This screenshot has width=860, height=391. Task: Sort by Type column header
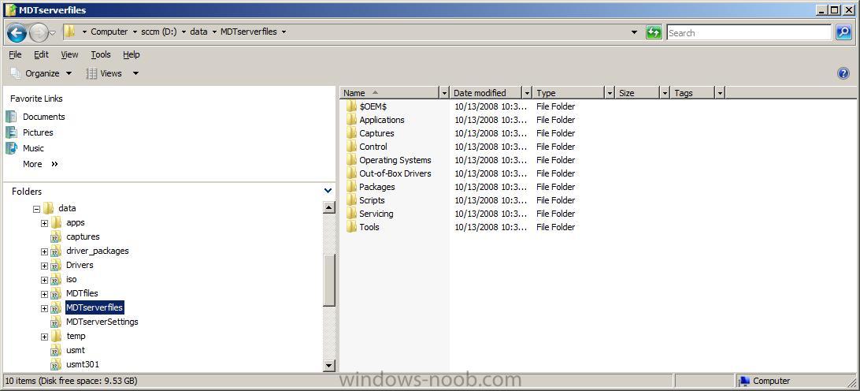569,93
